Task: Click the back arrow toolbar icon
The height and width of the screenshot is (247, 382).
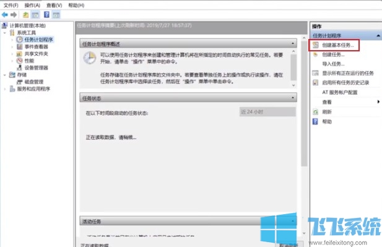Action: point(5,15)
